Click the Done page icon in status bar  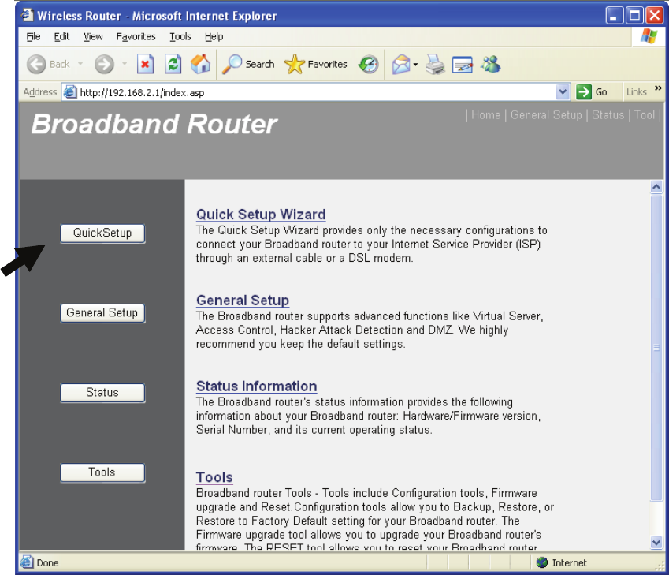[x=27, y=562]
